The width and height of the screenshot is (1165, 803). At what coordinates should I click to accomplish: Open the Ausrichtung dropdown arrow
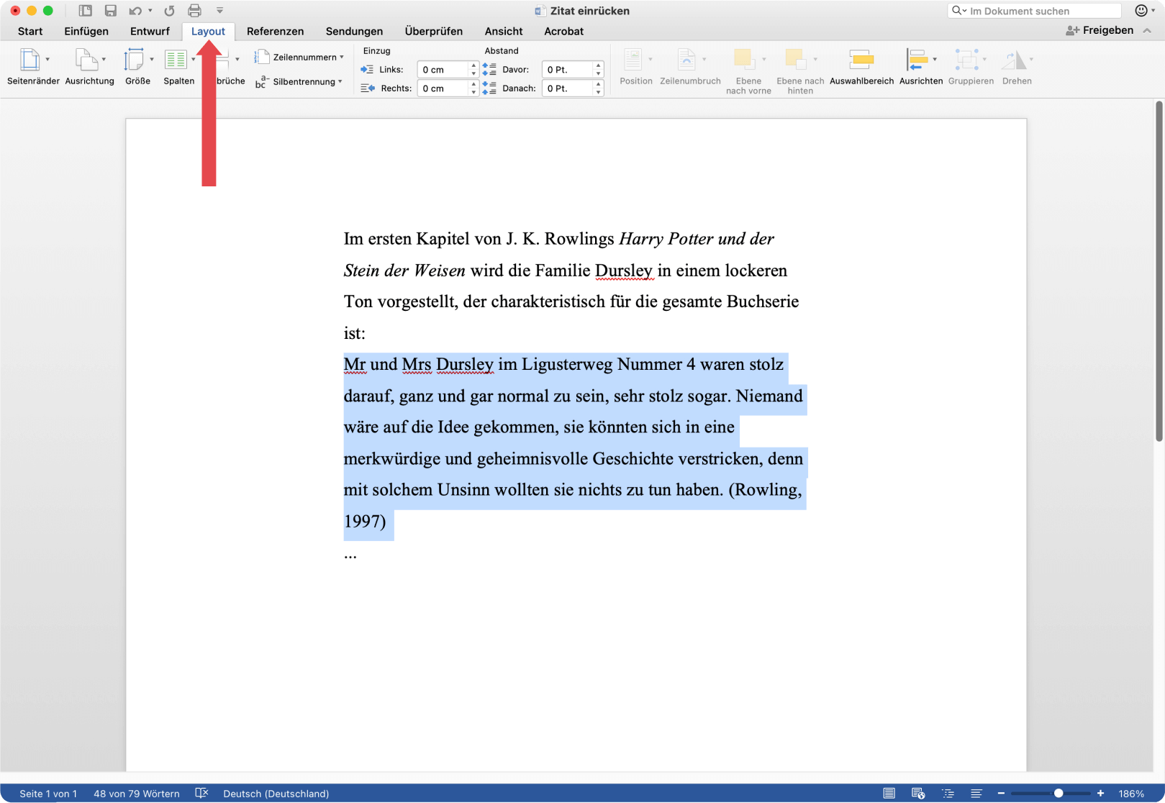point(104,59)
